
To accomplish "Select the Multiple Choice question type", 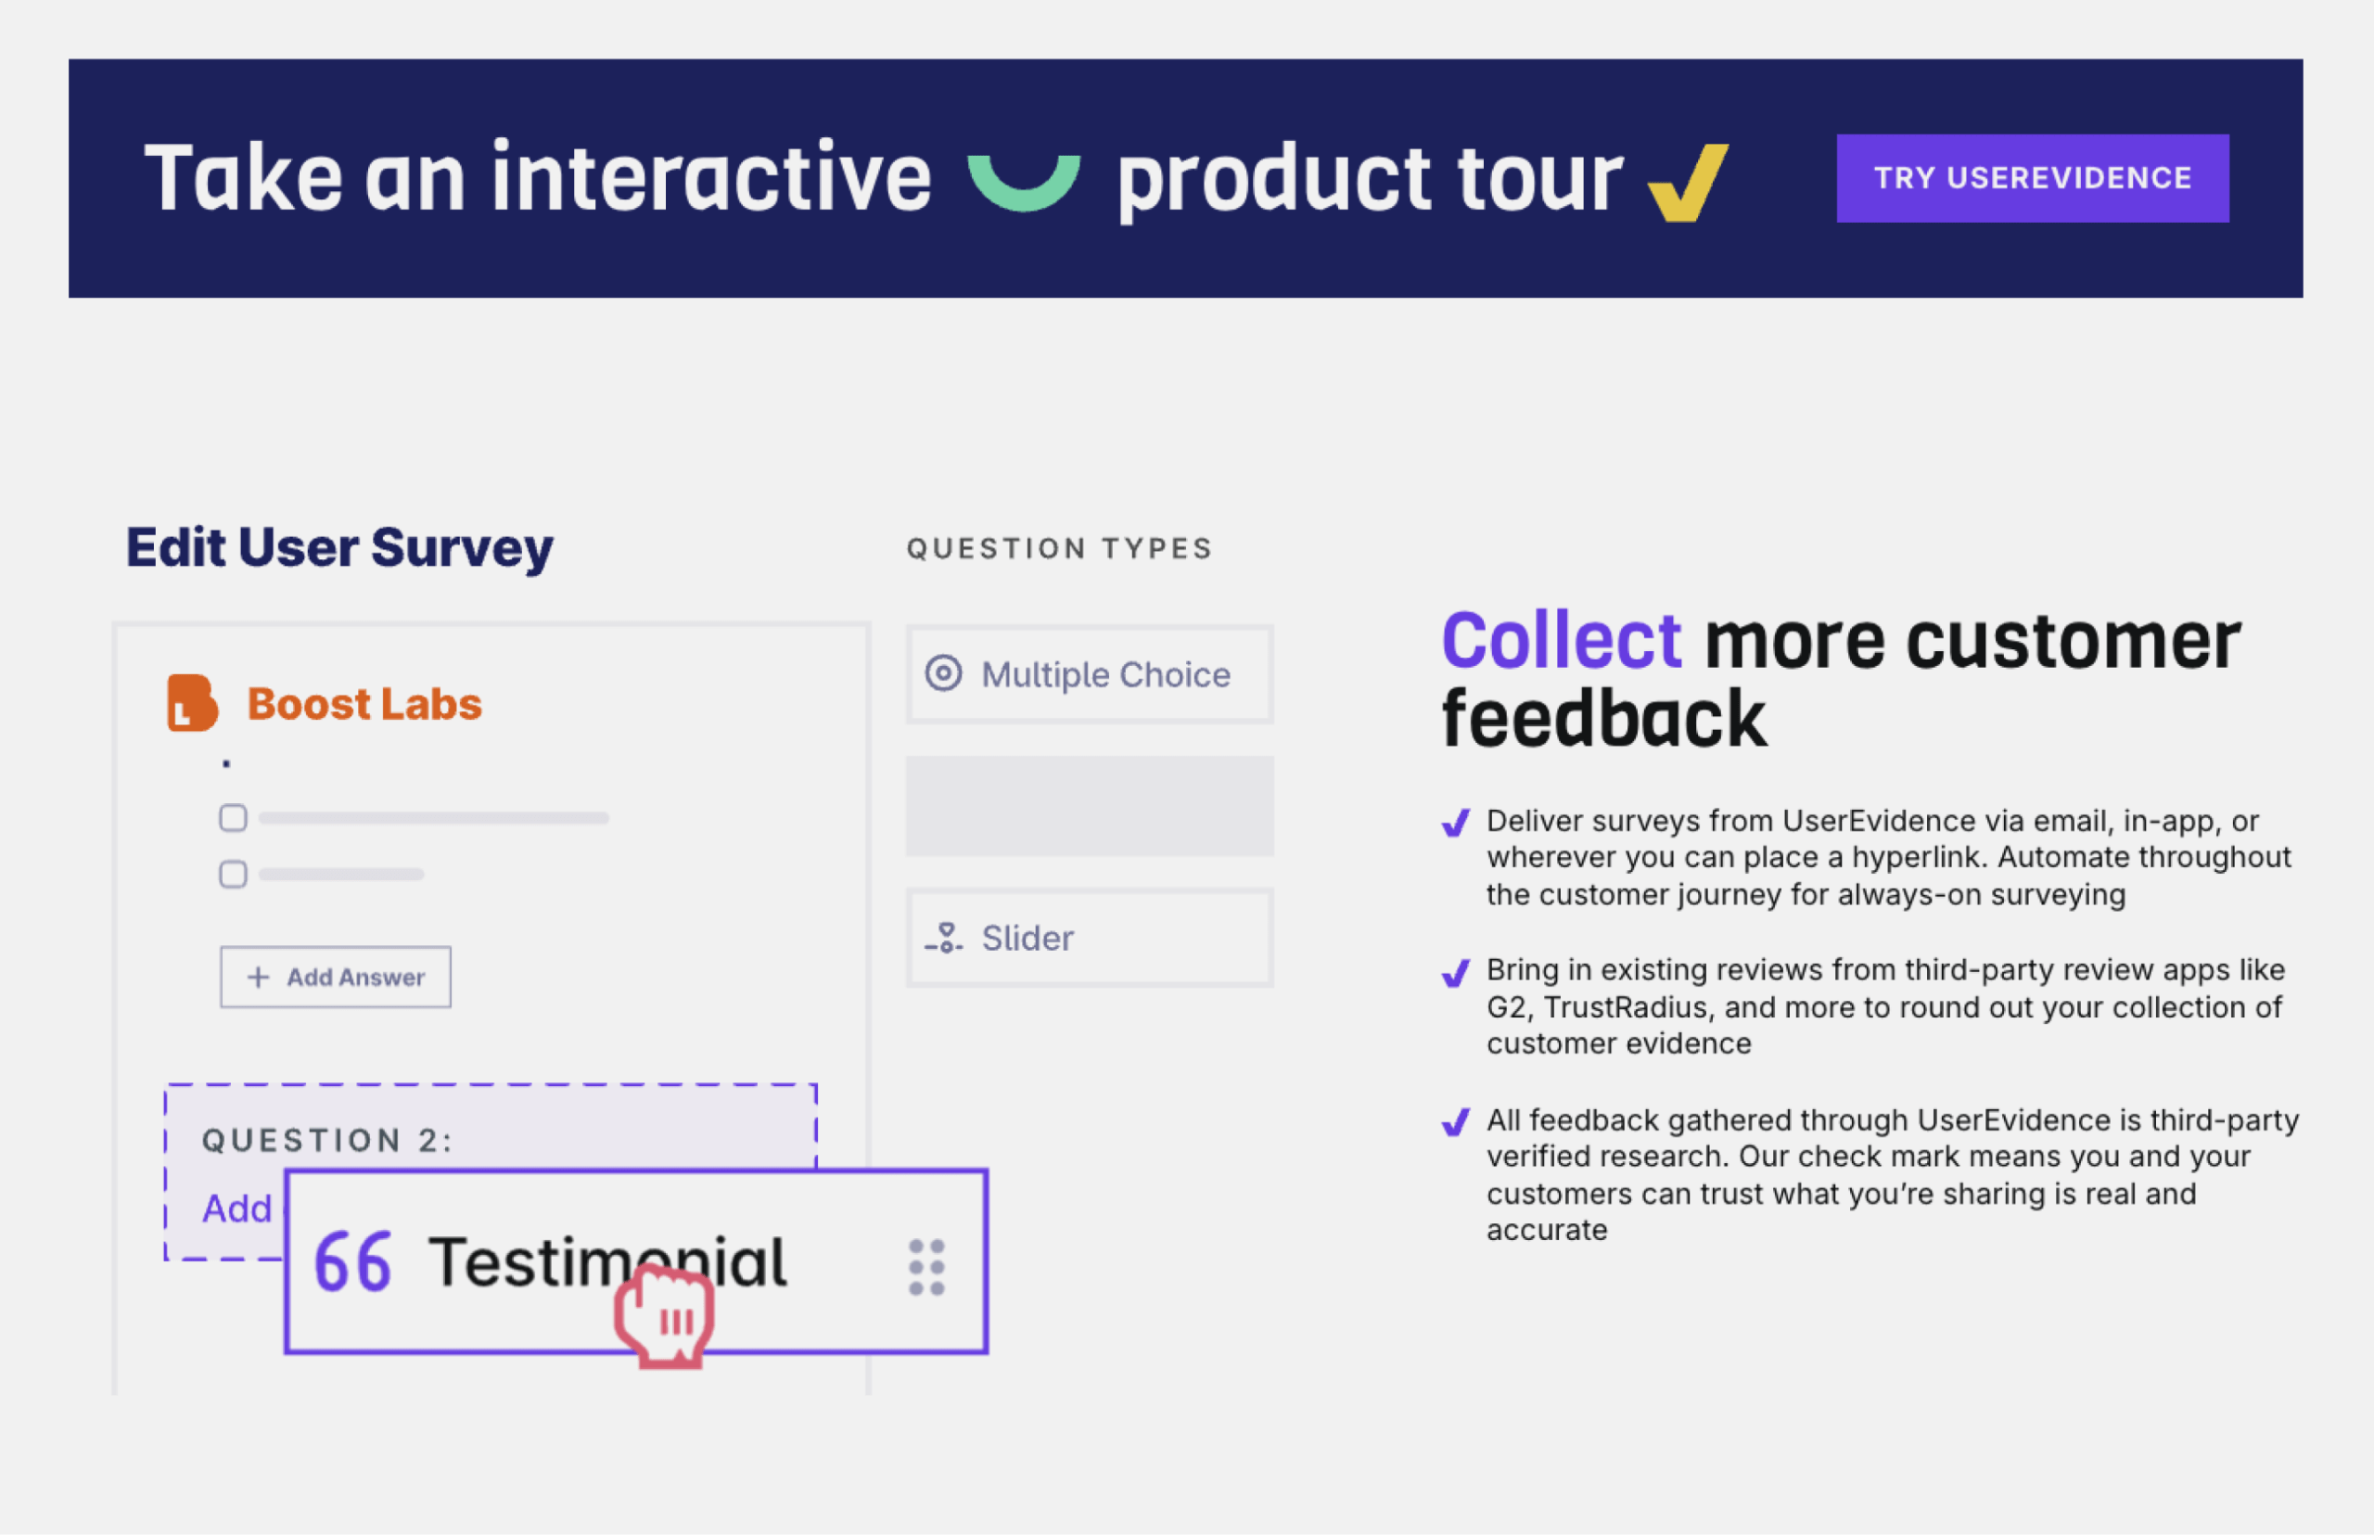I will [x=1090, y=675].
